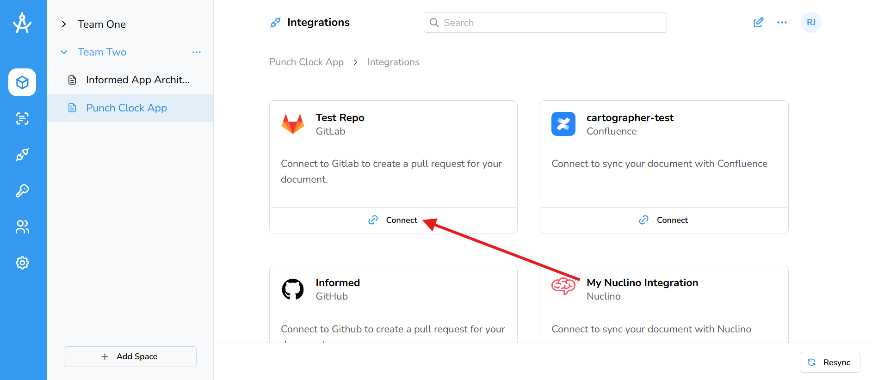Click the Informed card title

pos(338,282)
